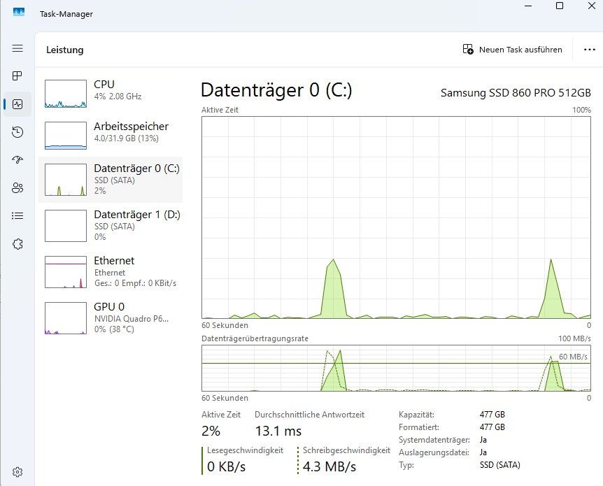Click the 'Typ:' label
This screenshot has width=603, height=486.
coord(406,465)
